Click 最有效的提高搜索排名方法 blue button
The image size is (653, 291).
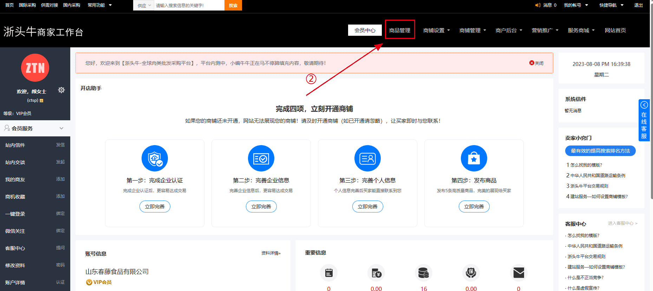pyautogui.click(x=600, y=151)
